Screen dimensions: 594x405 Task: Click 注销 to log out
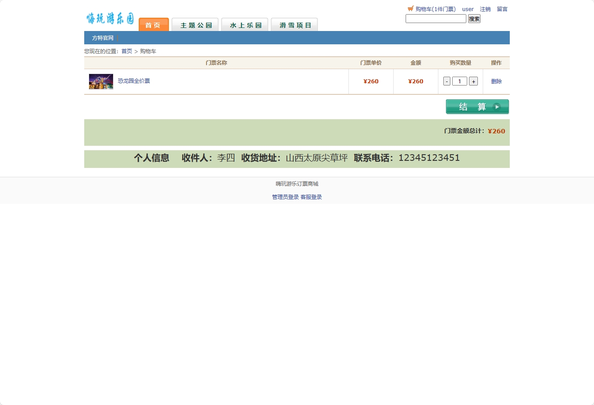[485, 9]
